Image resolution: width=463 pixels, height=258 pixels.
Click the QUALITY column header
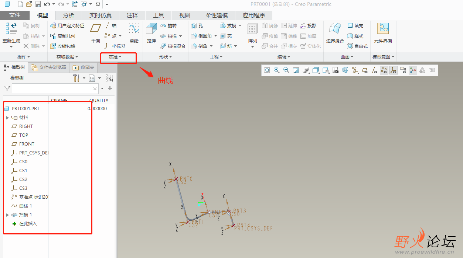pyautogui.click(x=99, y=100)
